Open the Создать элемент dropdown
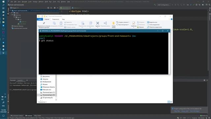 (x=123, y=22)
